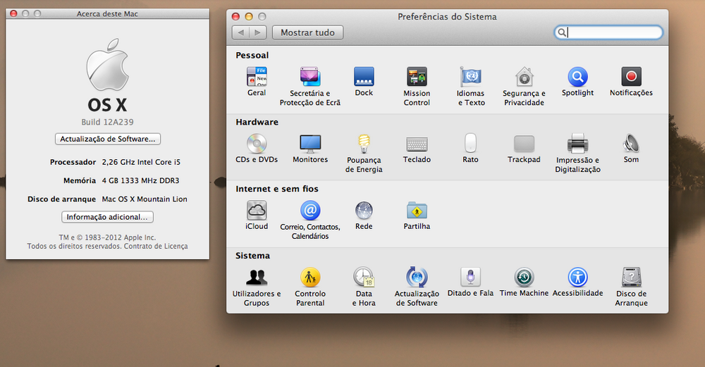Open CDs e DVDs preferences
Viewport: 705px width, 367px height.
257,148
